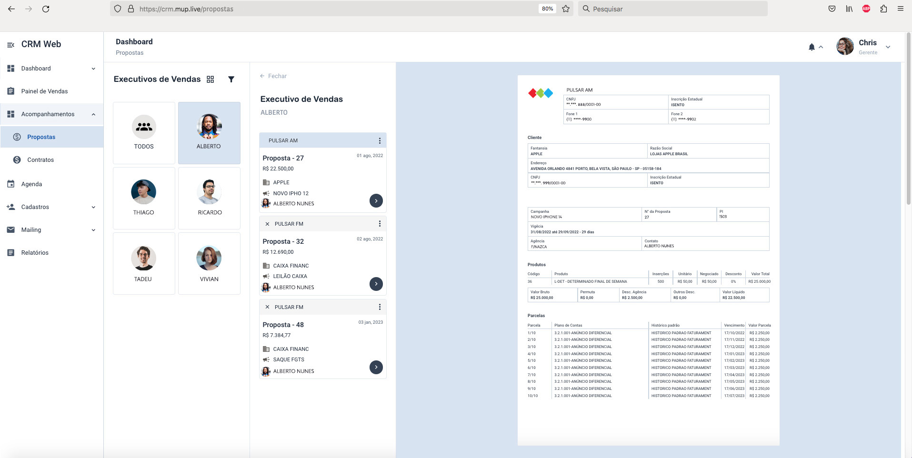The image size is (912, 458).
Task: Expand the Mailing chevron
Action: [x=93, y=230]
